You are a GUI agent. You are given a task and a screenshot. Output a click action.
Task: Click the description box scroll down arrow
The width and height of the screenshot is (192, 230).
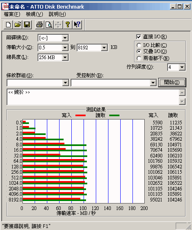(x=182, y=102)
